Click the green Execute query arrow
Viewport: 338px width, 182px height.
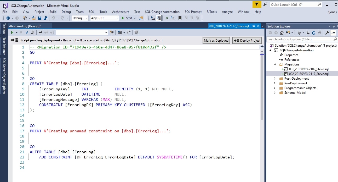point(12,32)
